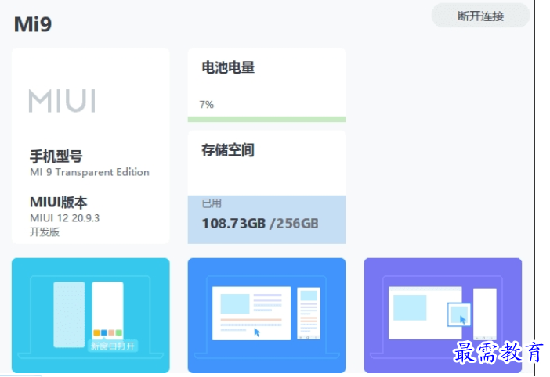Click the MIUI版本 heading

point(59,202)
